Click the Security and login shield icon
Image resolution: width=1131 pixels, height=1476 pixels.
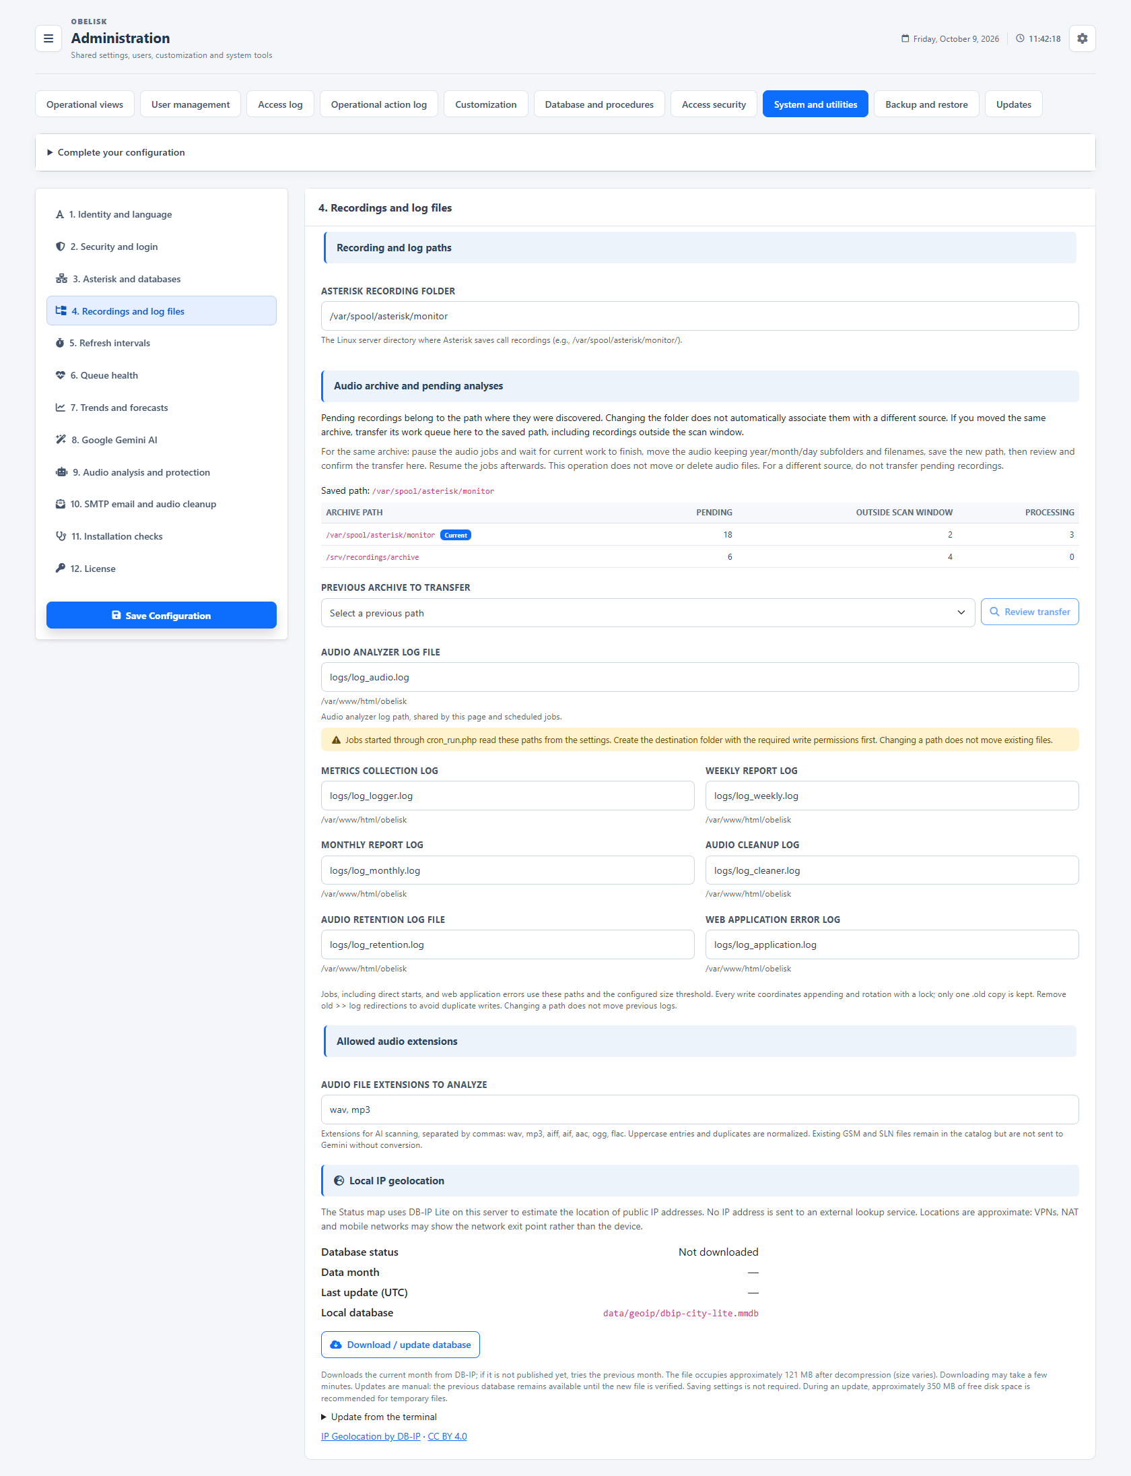61,247
